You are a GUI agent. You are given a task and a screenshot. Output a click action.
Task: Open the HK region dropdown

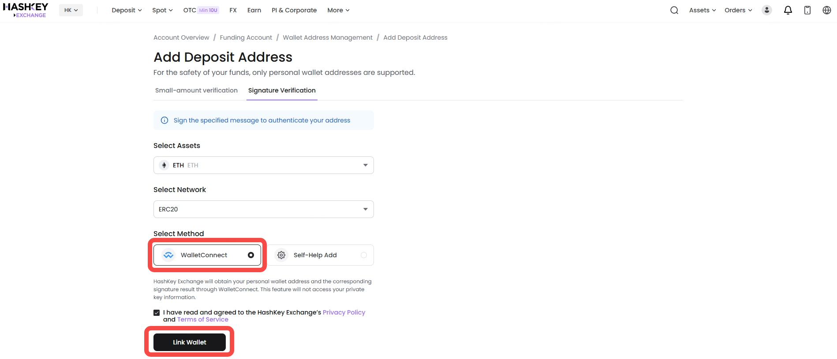[x=71, y=10]
